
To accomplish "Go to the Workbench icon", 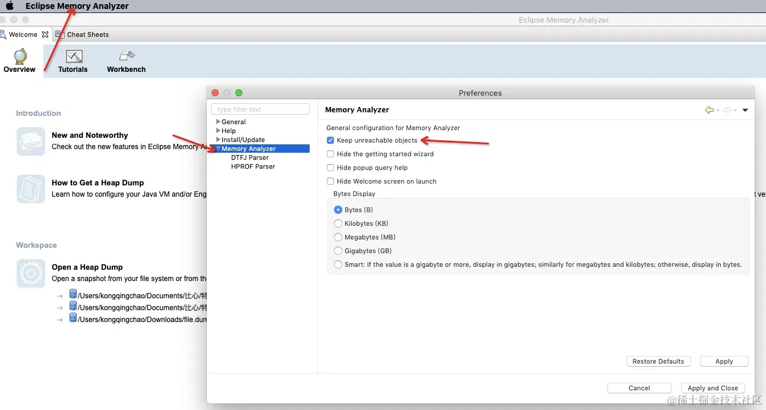I will [127, 56].
